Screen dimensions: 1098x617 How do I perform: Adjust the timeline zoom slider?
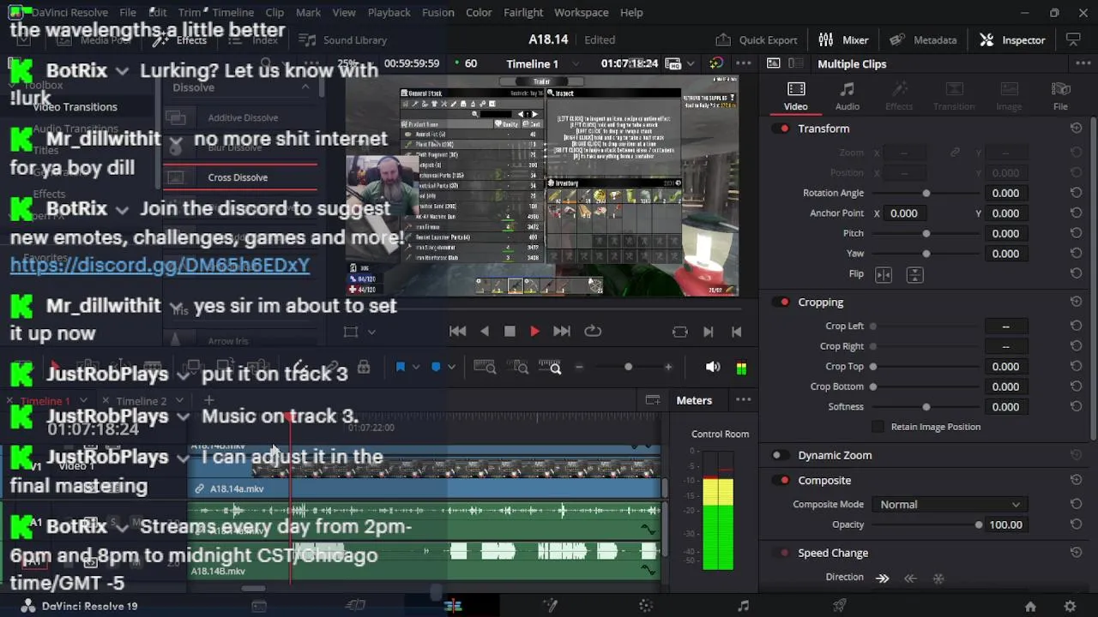628,367
